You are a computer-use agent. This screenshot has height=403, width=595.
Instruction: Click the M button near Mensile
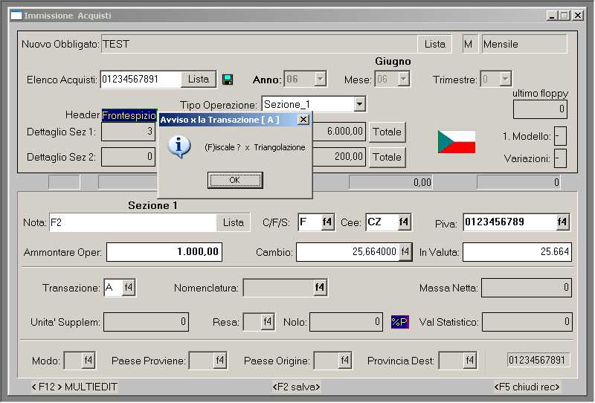(x=469, y=44)
